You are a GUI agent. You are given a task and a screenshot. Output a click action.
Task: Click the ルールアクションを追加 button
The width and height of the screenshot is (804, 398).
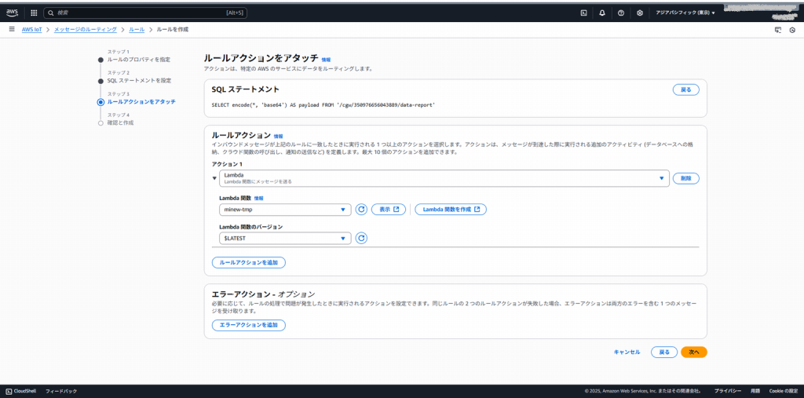(x=248, y=262)
